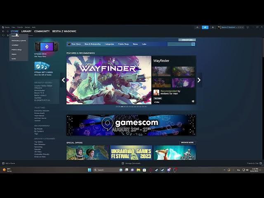Image resolution: width=264 pixels, height=198 pixels.
Task: Open Starfield in recently viewed
Action: [38, 98]
